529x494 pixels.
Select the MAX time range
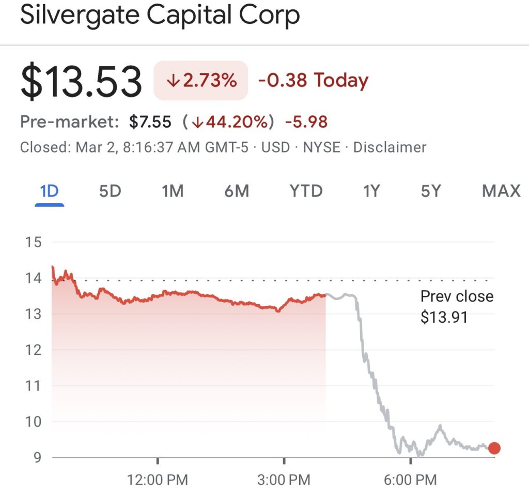click(501, 191)
